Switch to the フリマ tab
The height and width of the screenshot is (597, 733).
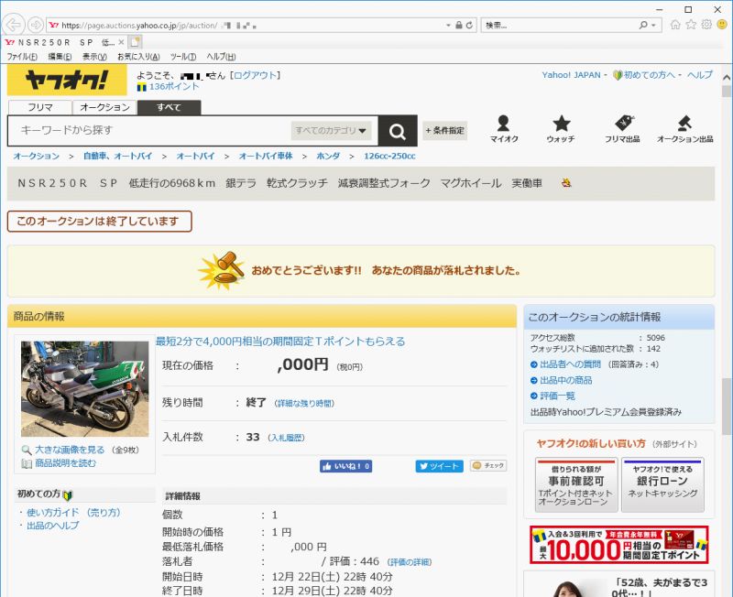coord(39,107)
